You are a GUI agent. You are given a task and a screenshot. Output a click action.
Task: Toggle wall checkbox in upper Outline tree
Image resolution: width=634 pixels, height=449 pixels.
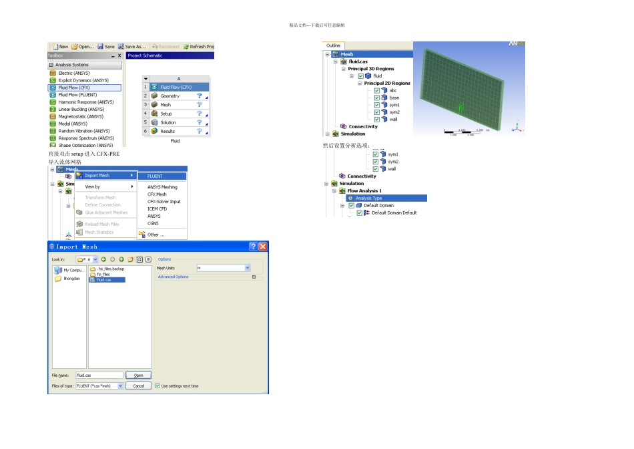(x=377, y=120)
